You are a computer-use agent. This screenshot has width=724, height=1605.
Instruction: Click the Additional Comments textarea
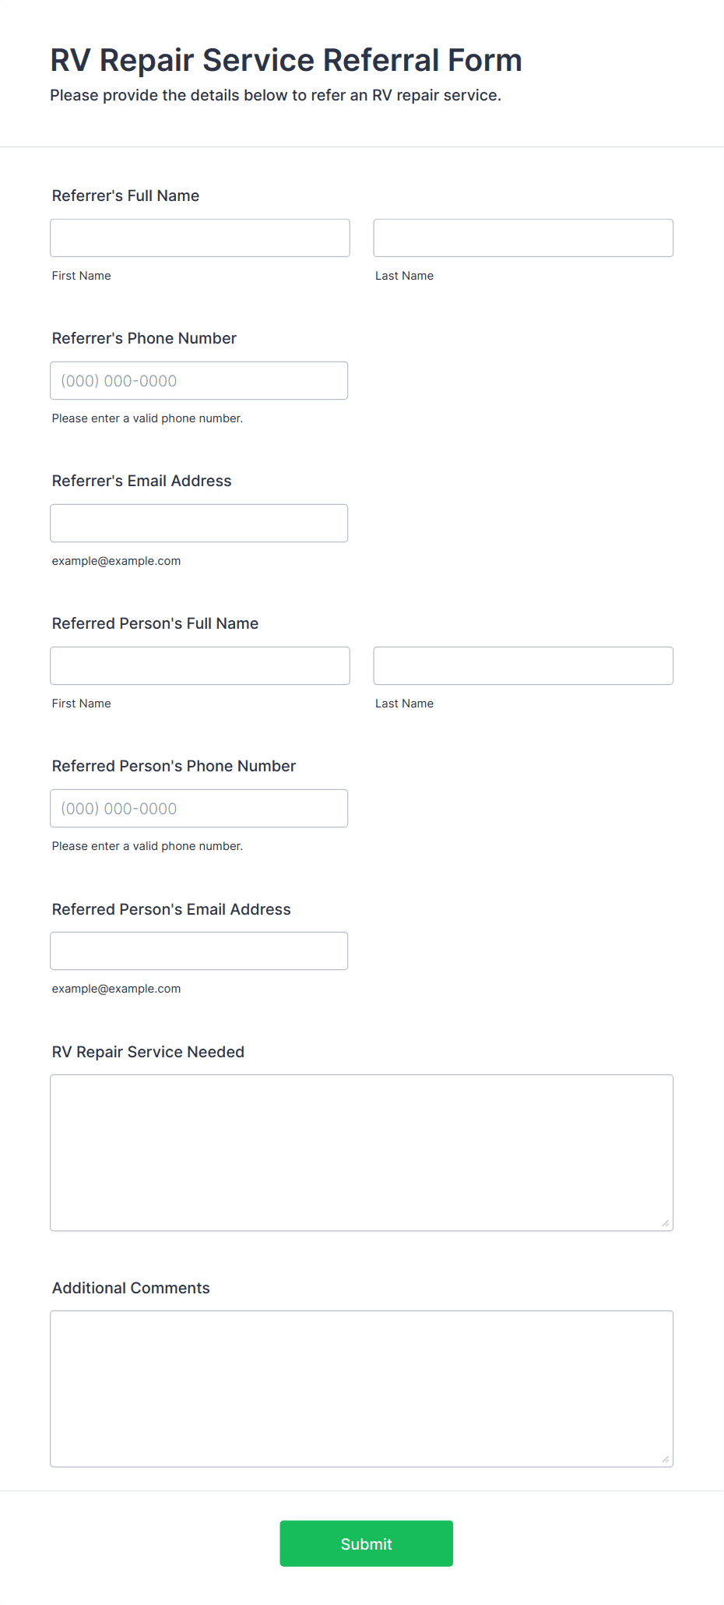pyautogui.click(x=362, y=1388)
